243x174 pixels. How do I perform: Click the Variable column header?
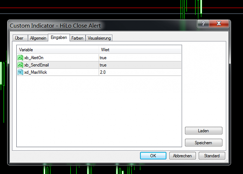[58, 50]
